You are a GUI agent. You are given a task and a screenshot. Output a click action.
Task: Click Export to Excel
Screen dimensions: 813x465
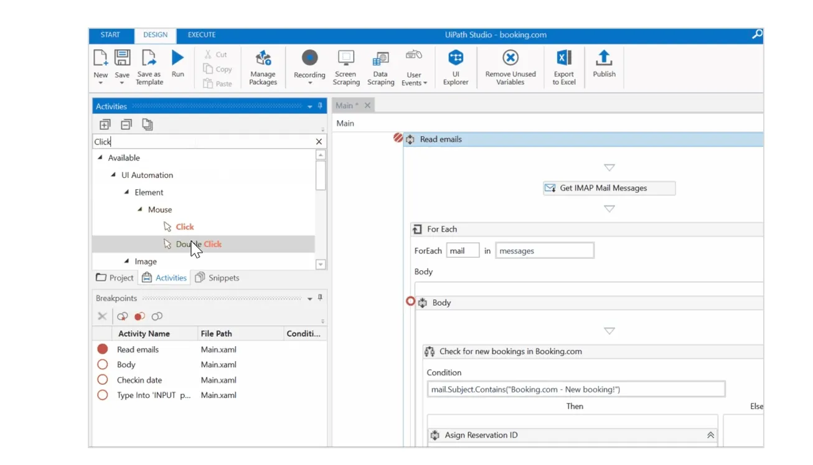click(x=564, y=67)
